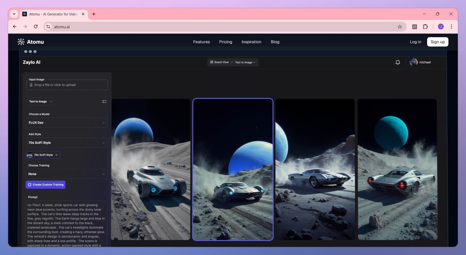
Task: Open the tab search chevron button
Action: tap(14, 14)
